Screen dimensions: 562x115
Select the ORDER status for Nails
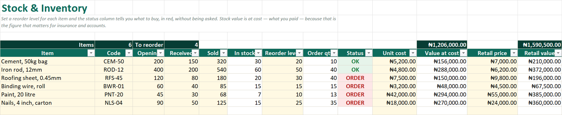pyautogui.click(x=355, y=103)
